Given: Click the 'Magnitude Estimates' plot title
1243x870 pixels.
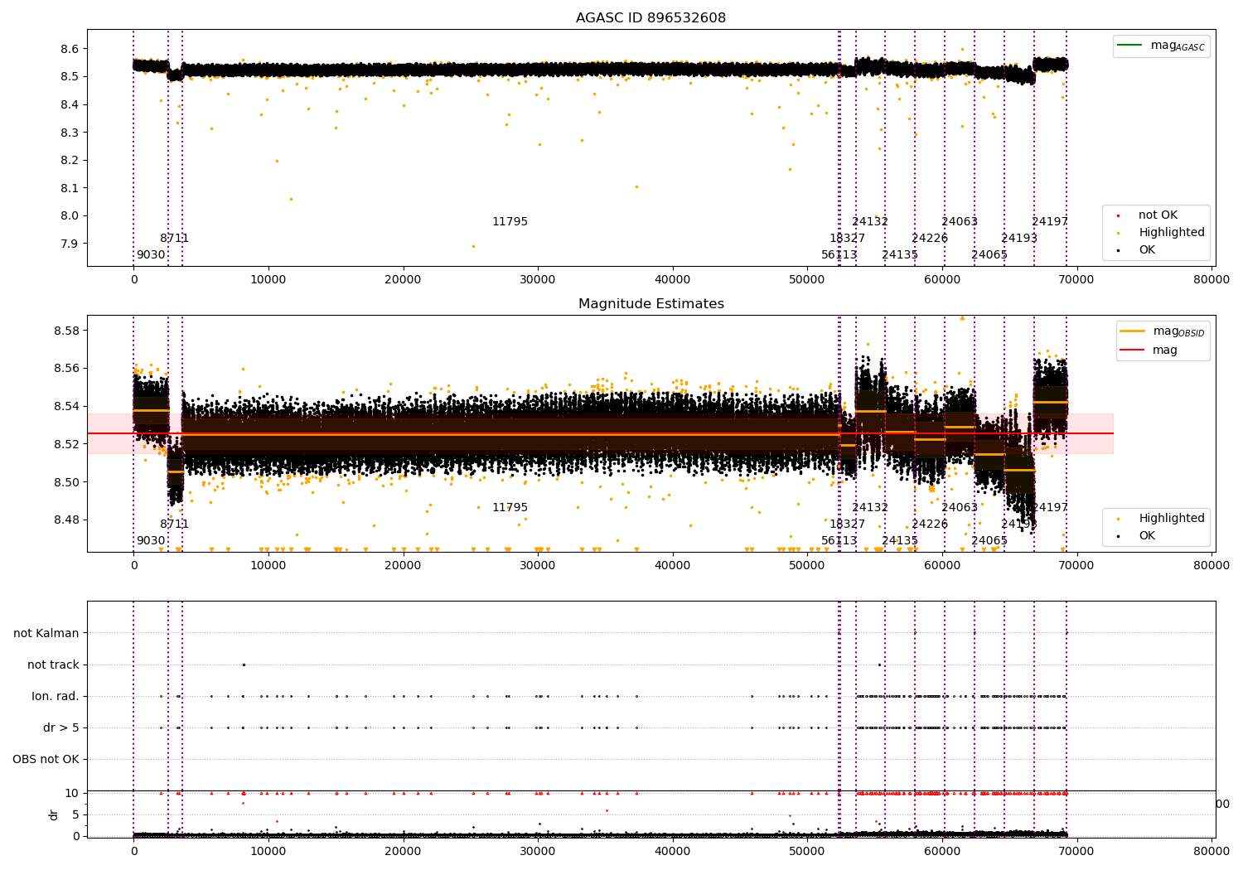Looking at the screenshot, I should coord(651,304).
